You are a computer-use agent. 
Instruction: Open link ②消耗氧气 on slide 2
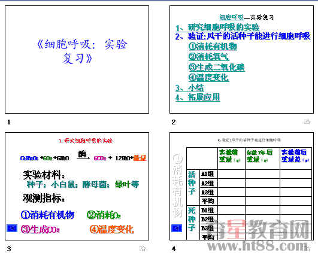208,56
